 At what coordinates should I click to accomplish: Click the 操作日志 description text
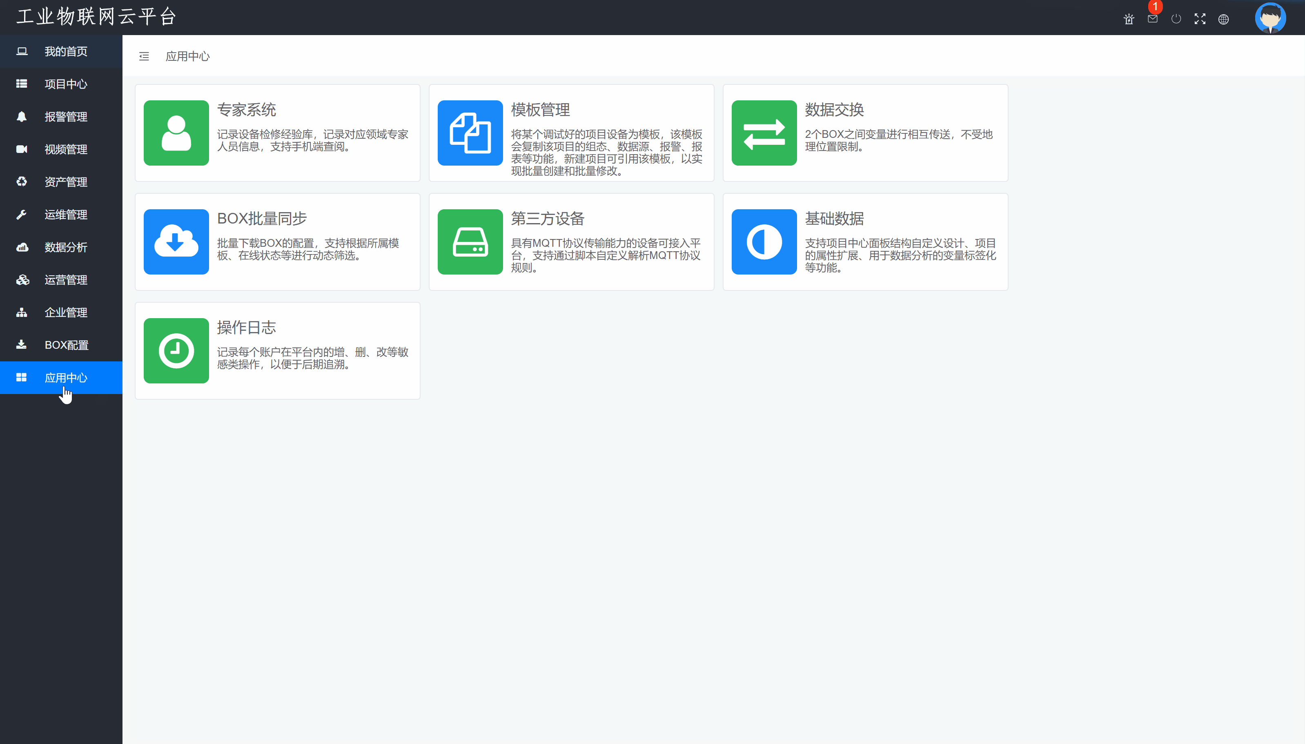(312, 358)
